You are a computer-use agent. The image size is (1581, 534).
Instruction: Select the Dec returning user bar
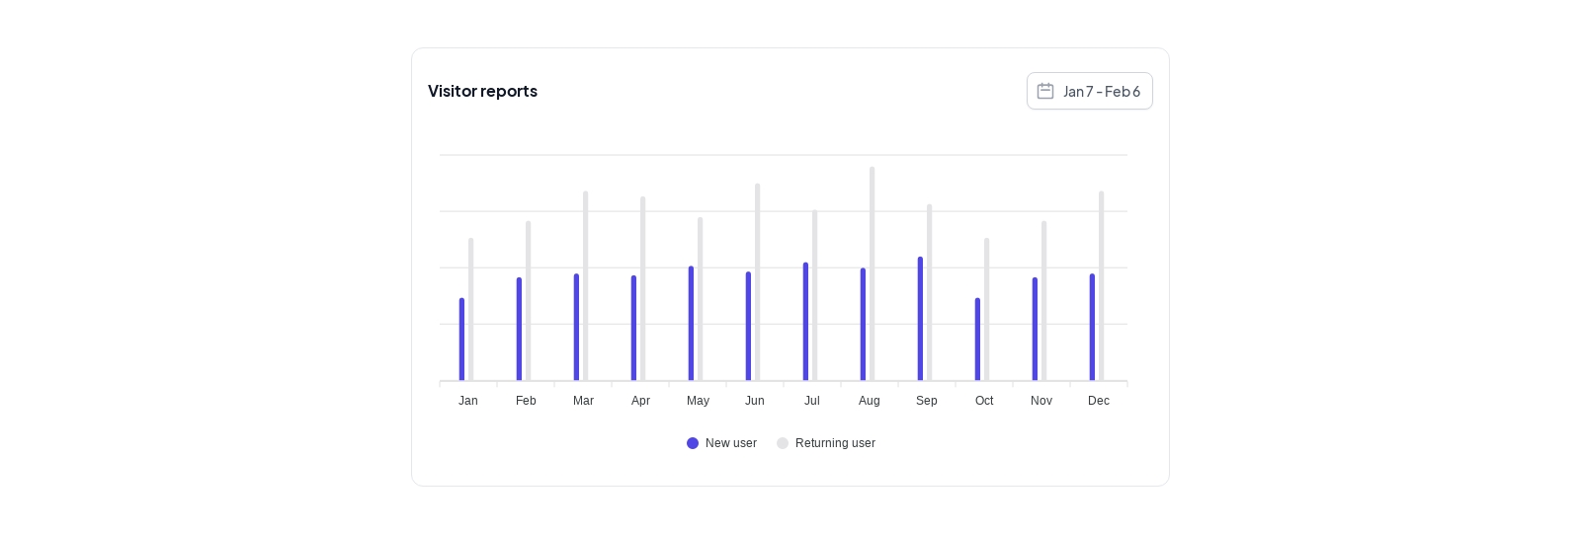[1102, 286]
